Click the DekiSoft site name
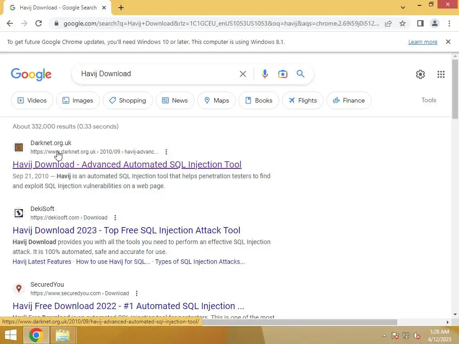Screen dimensions: 459x344 [x=43, y=209]
